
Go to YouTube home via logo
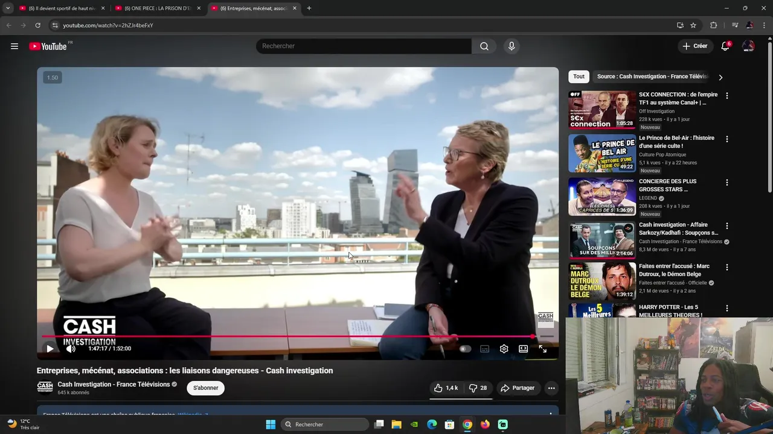coord(48,46)
